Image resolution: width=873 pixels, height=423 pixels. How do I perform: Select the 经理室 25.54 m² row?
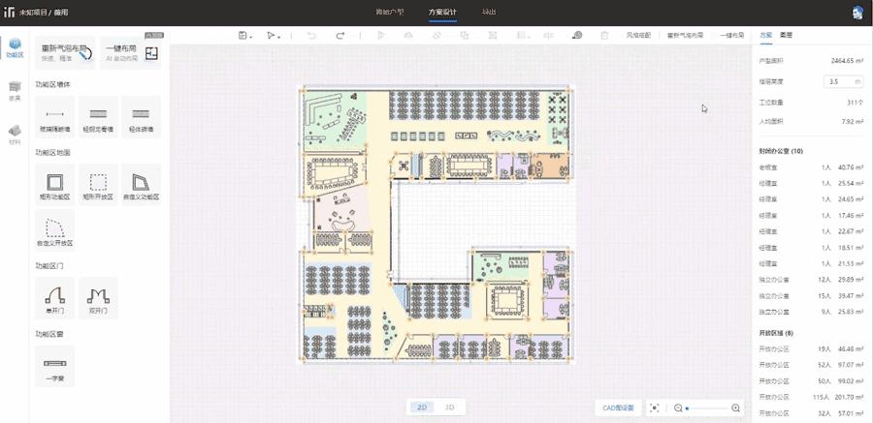[811, 183]
